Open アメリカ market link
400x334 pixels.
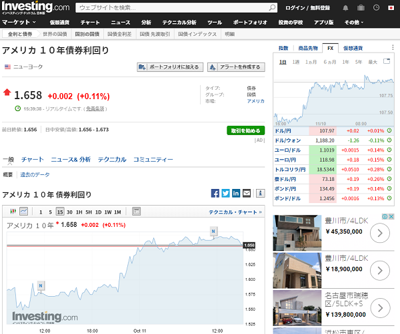255,101
